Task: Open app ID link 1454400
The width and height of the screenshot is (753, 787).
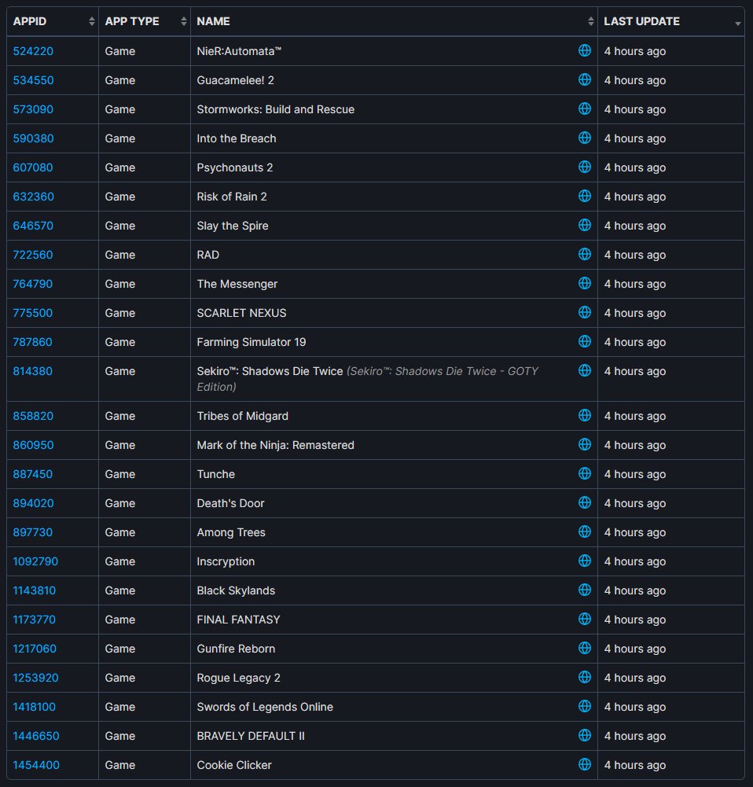Action: point(36,765)
